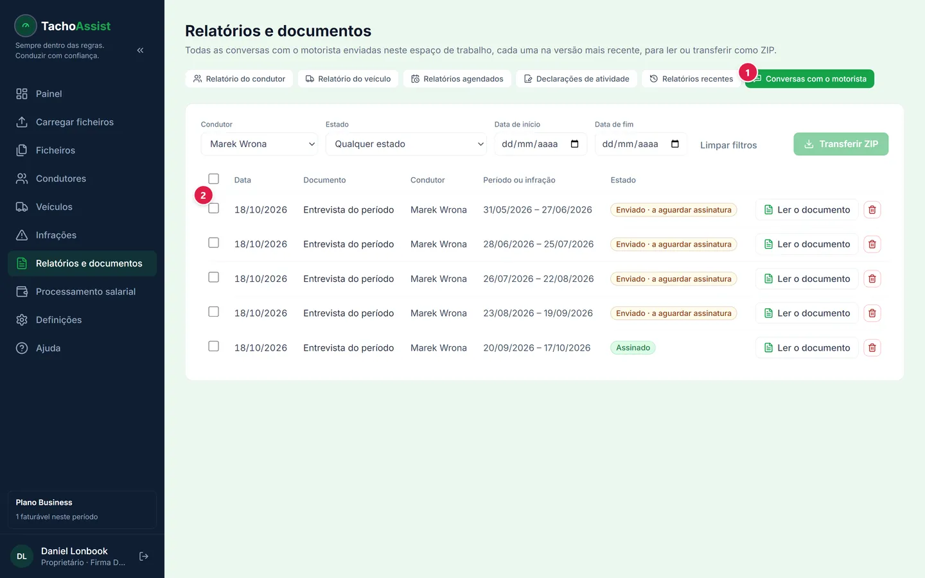
Task: Open Painel in the sidebar
Action: pyautogui.click(x=82, y=94)
